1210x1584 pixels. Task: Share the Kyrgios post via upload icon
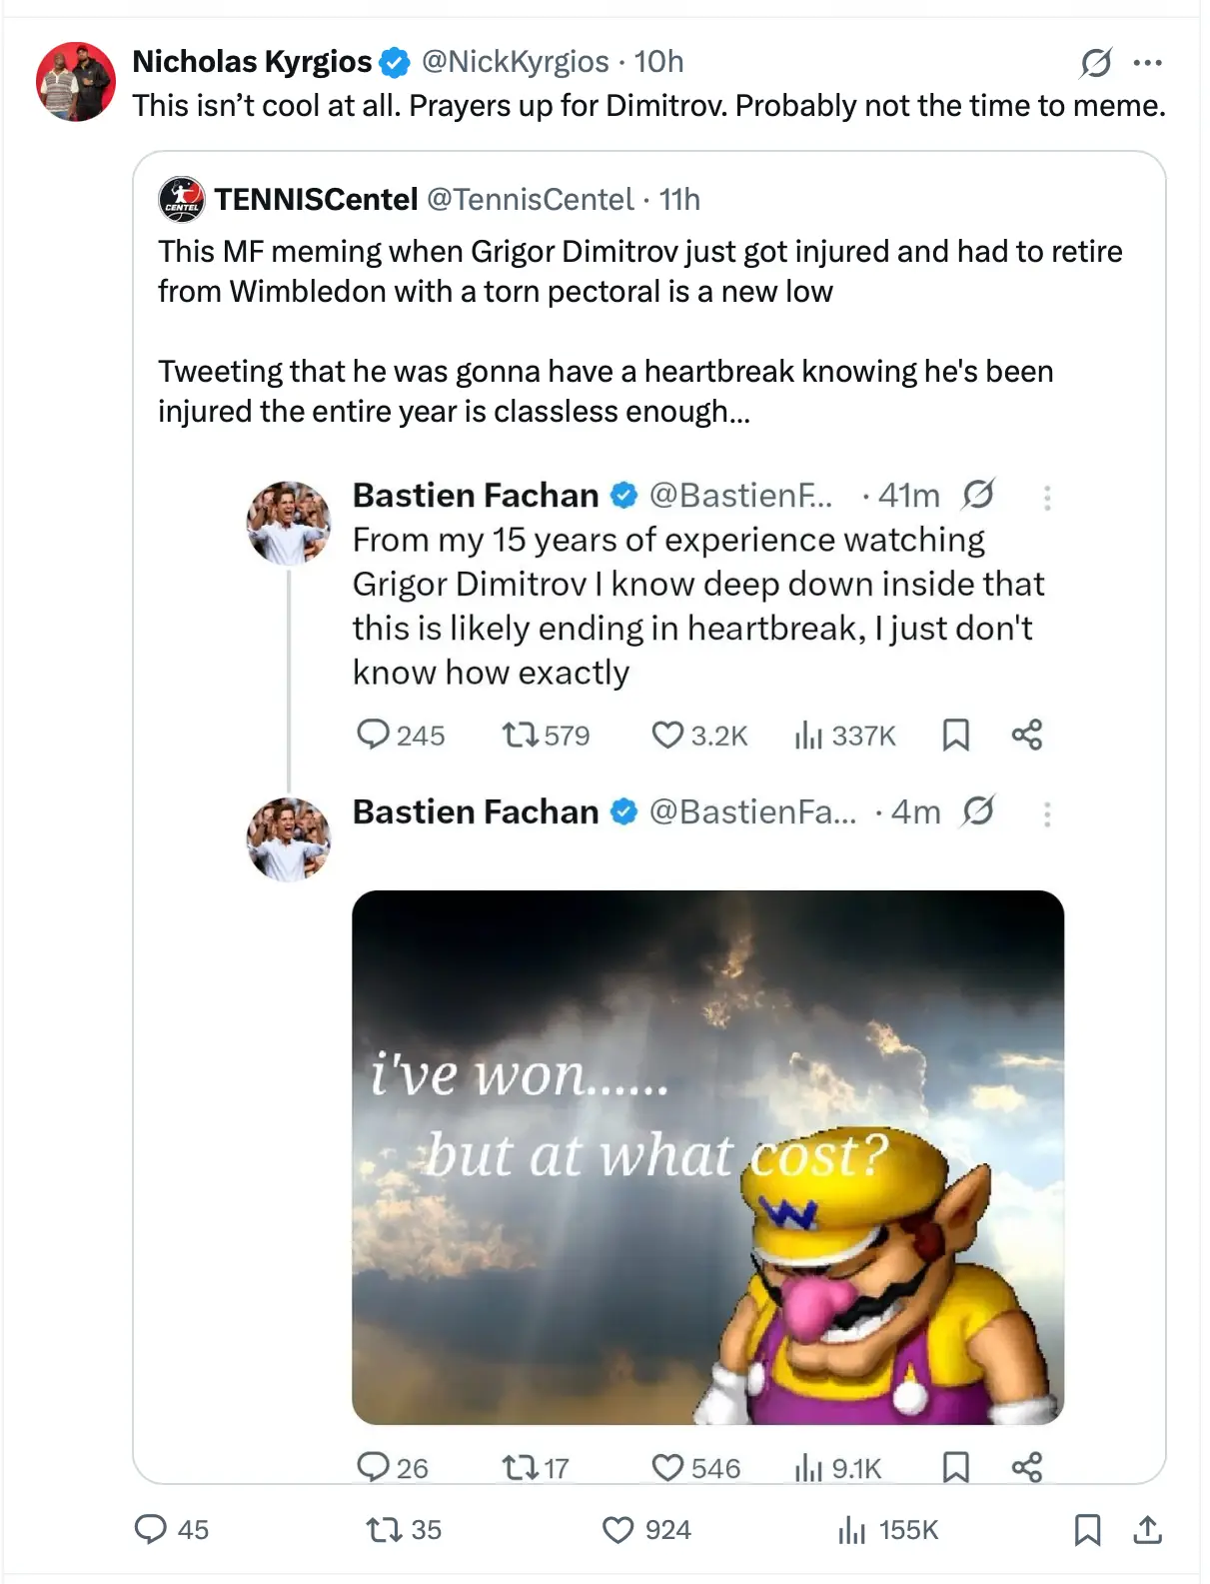coord(1148,1529)
